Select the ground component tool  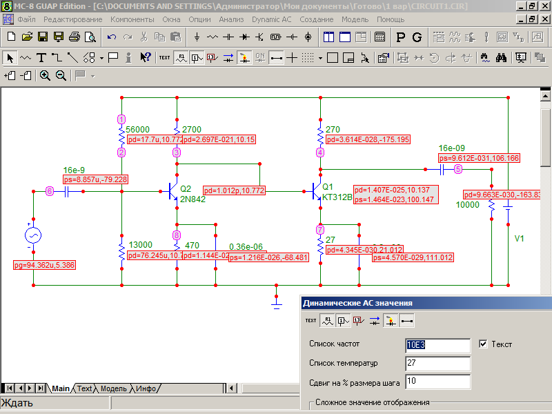click(197, 36)
